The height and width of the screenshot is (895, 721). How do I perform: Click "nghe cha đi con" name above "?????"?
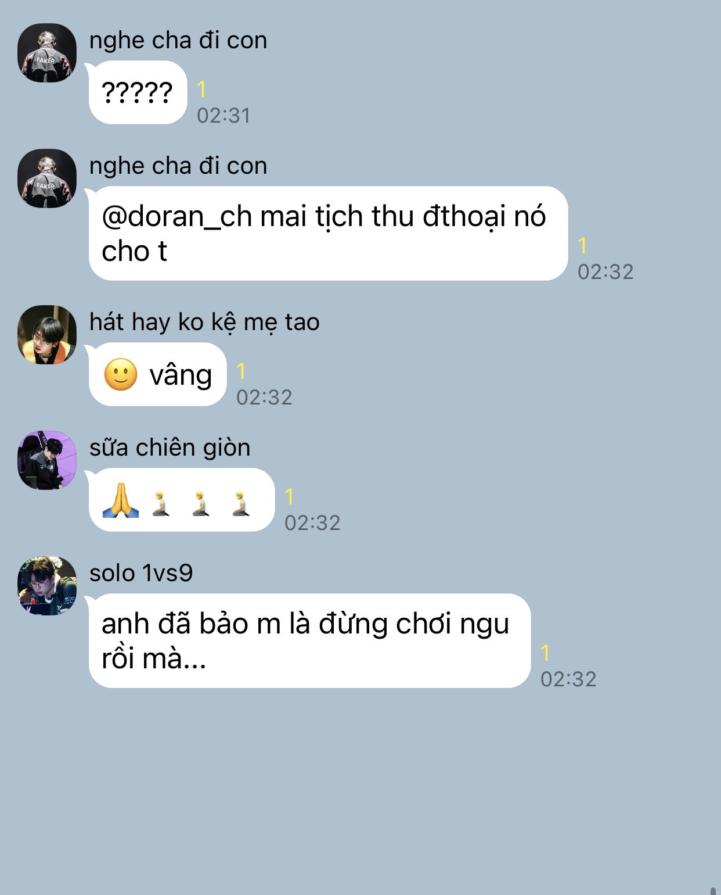pos(178,41)
